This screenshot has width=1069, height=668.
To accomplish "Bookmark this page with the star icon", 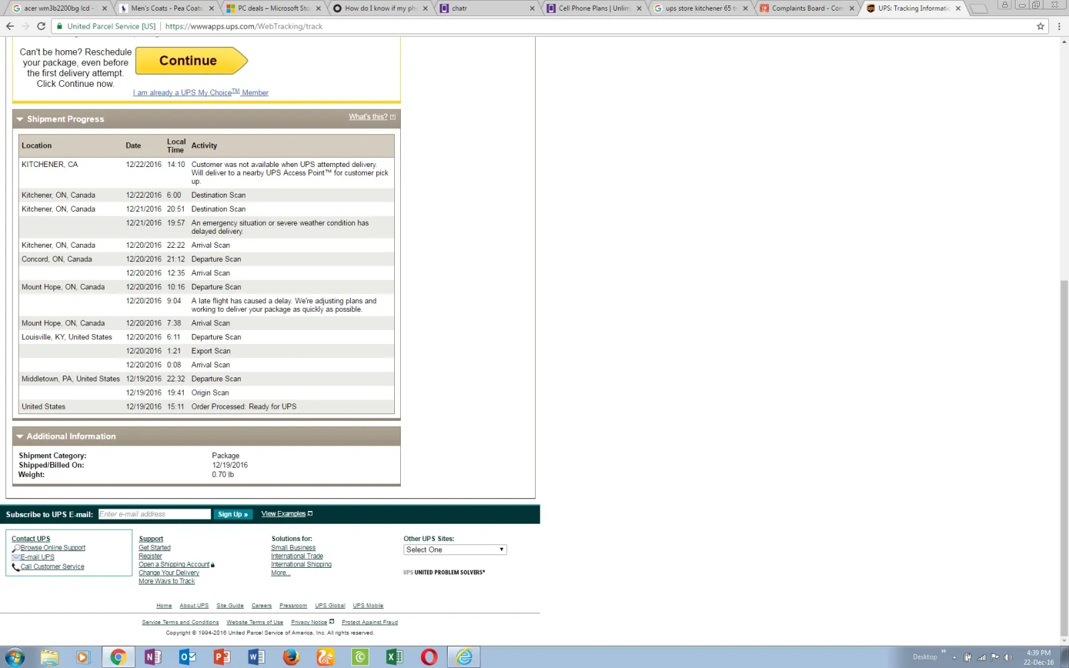I will 1040,26.
